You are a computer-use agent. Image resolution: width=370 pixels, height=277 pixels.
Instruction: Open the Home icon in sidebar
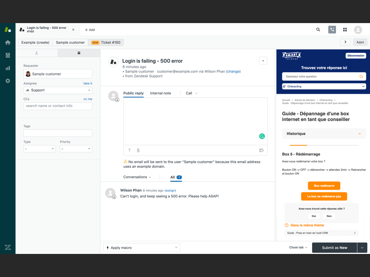pyautogui.click(x=8, y=43)
